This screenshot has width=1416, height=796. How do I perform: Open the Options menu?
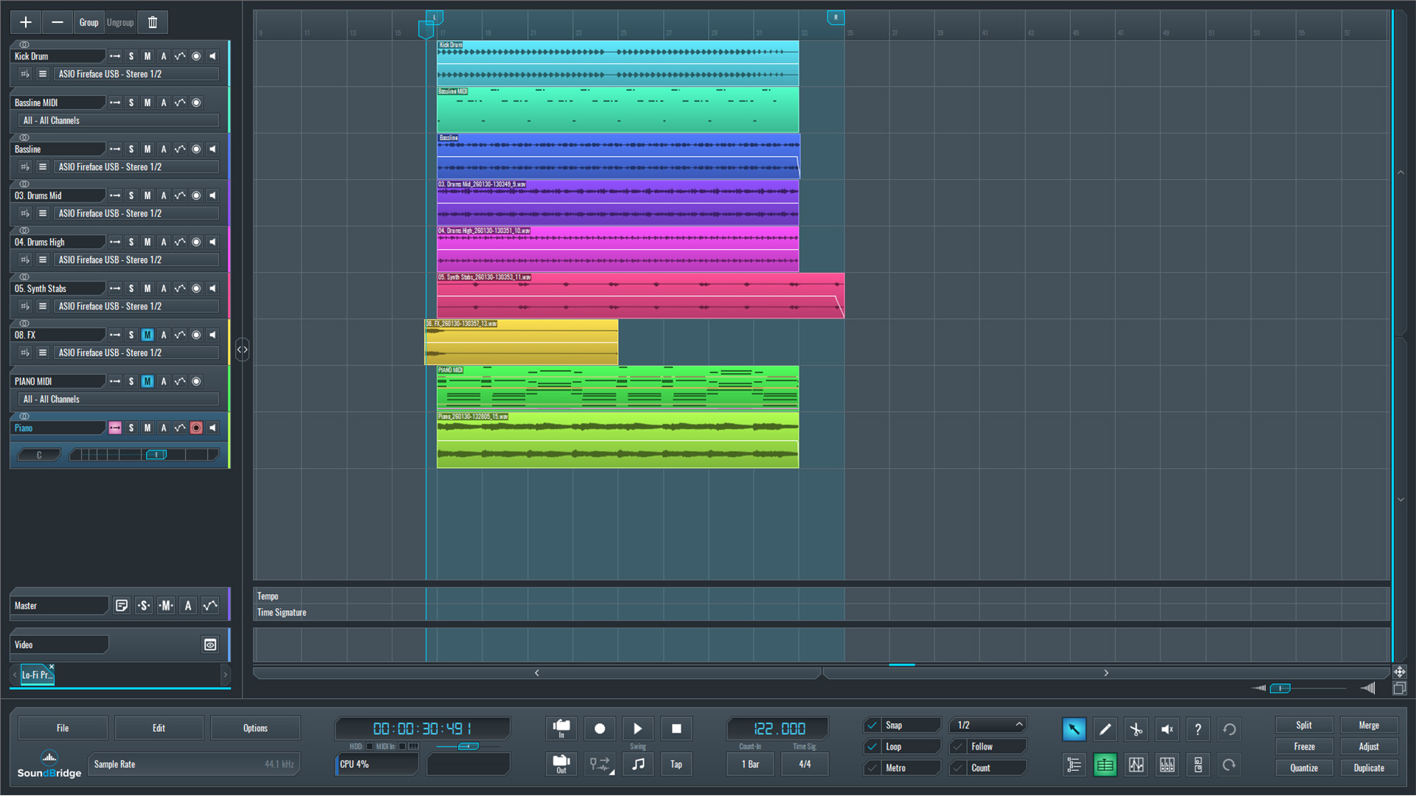(x=255, y=728)
